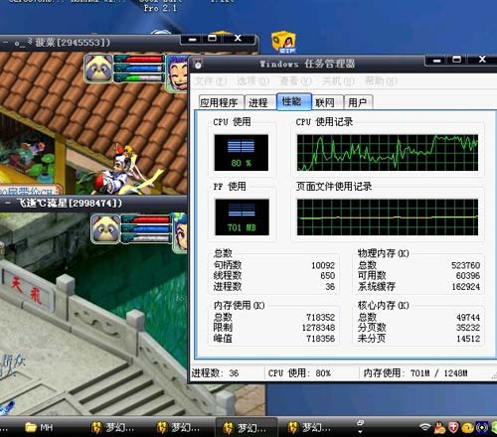Click the CPU 使用 80% gauge
497x437 pixels.
[242, 153]
